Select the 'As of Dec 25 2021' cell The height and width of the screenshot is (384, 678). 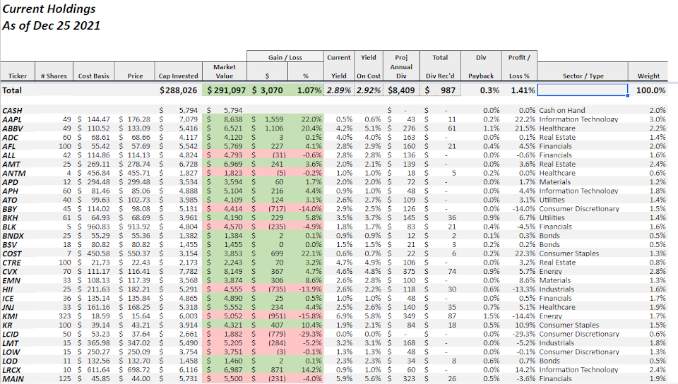pos(51,25)
